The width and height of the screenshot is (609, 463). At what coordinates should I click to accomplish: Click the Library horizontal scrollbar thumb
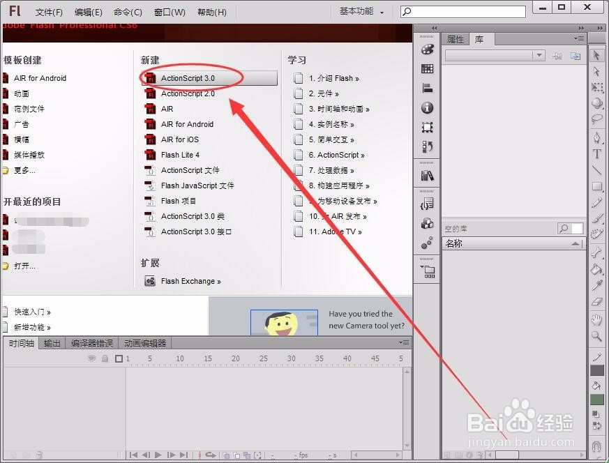(x=507, y=455)
